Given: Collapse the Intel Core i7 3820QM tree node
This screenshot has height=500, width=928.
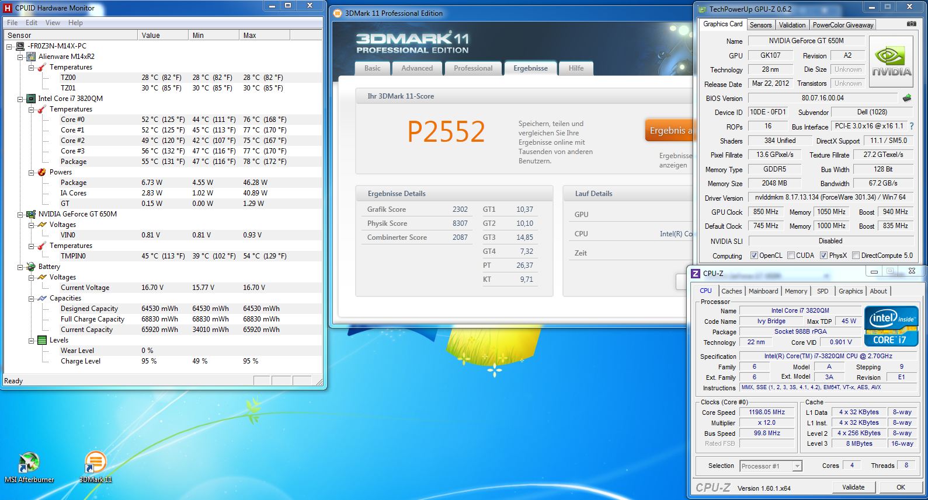Looking at the screenshot, I should click(x=20, y=99).
